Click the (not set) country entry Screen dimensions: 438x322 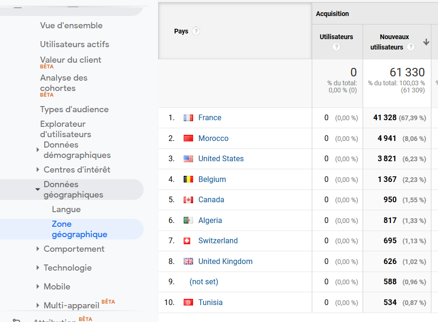(x=203, y=282)
